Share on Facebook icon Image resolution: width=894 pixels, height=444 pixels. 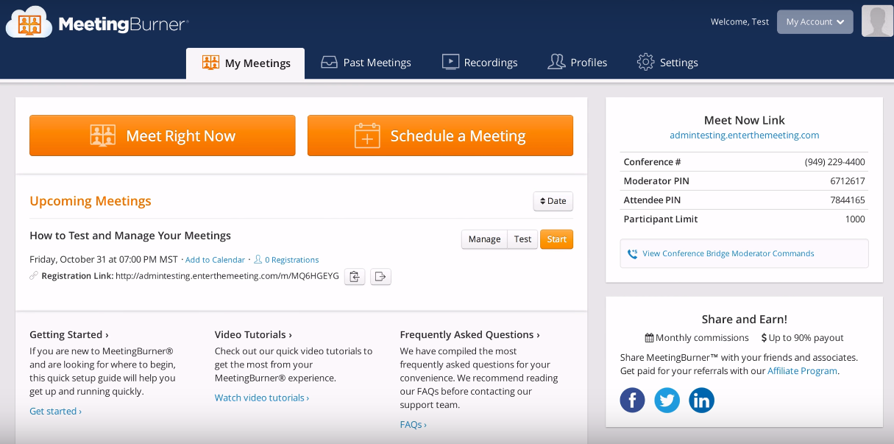tap(632, 401)
